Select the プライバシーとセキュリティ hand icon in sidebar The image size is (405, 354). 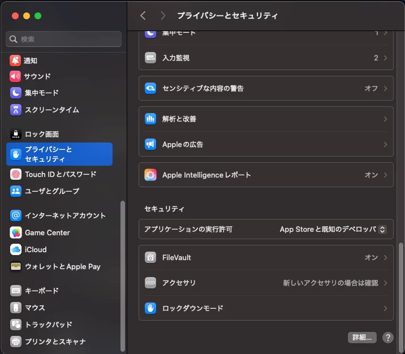click(15, 154)
